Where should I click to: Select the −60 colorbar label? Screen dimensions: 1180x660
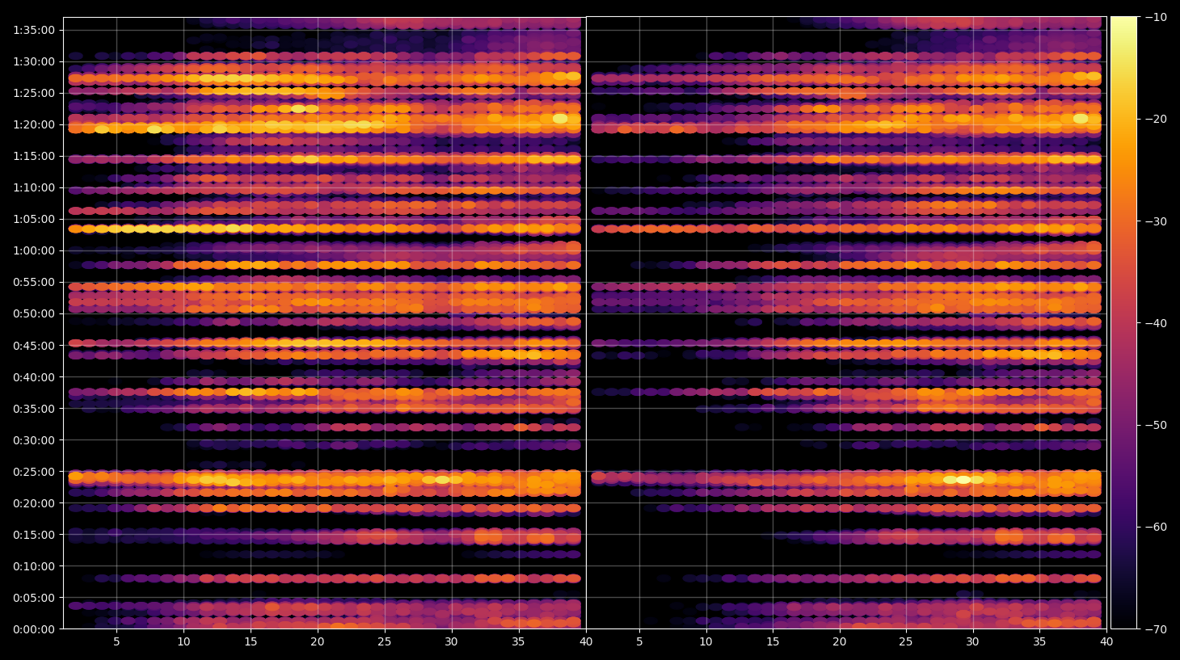[x=1156, y=527]
